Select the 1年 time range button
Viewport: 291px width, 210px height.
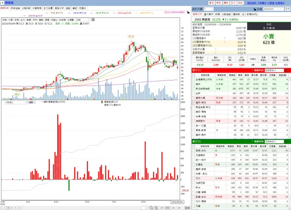click(x=173, y=208)
